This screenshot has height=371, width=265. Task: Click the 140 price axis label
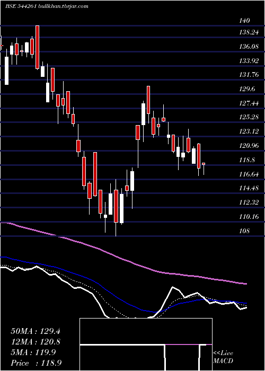click(244, 21)
